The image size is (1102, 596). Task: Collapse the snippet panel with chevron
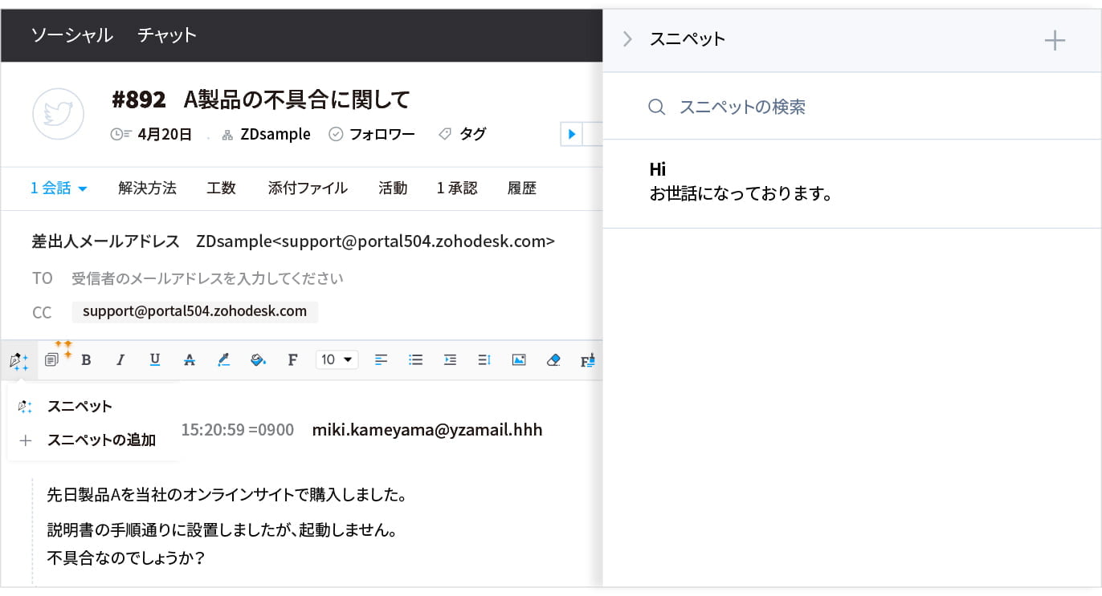pos(628,39)
